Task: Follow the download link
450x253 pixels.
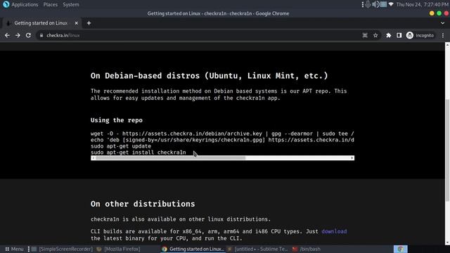Action: pos(334,231)
